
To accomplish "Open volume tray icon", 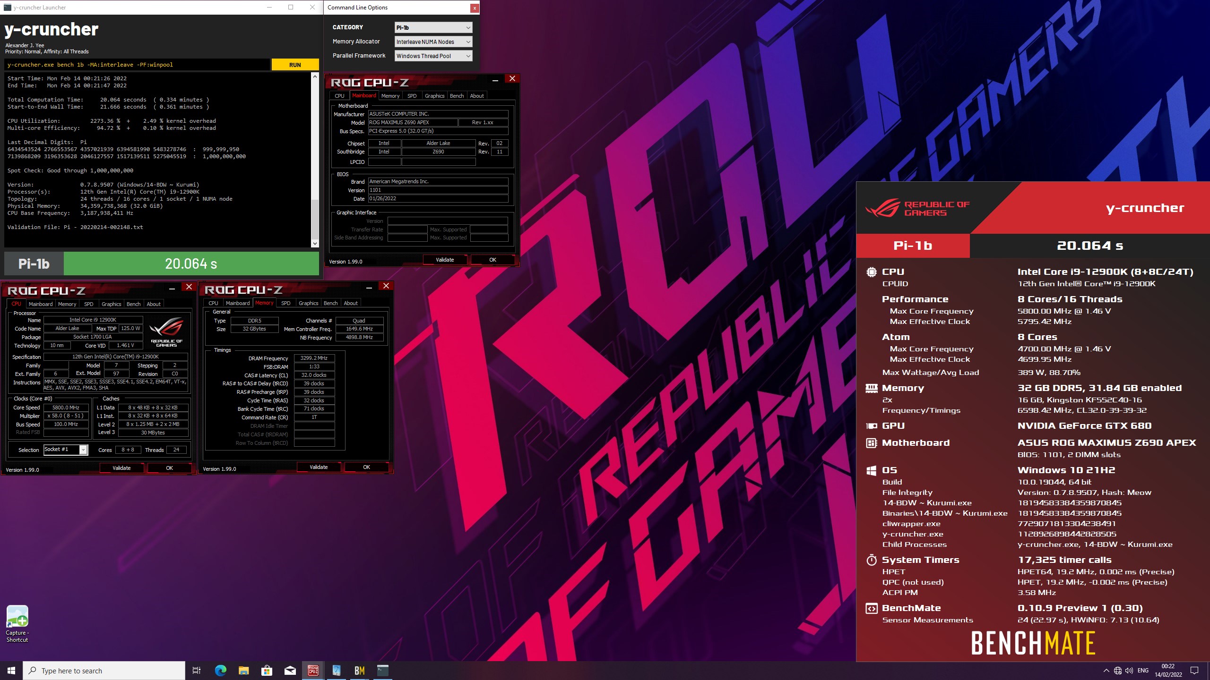I will point(1129,671).
